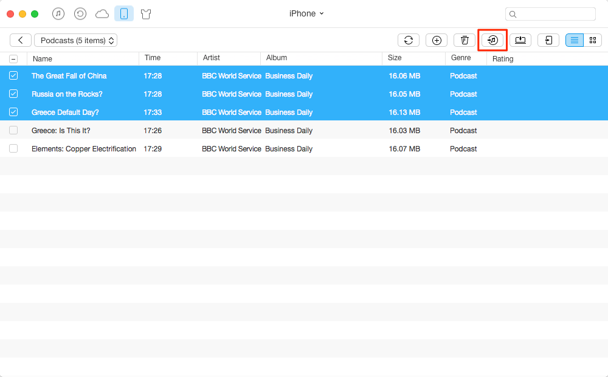This screenshot has width=608, height=377.
Task: Select Elements: Copper Electrification title
Action: (84, 149)
